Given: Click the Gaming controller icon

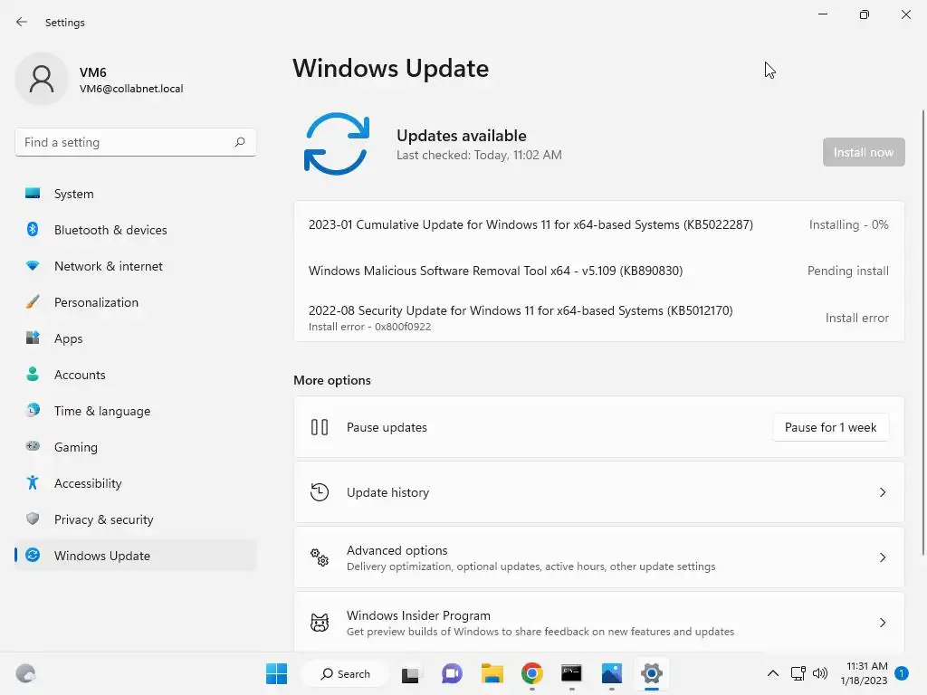Looking at the screenshot, I should [33, 446].
